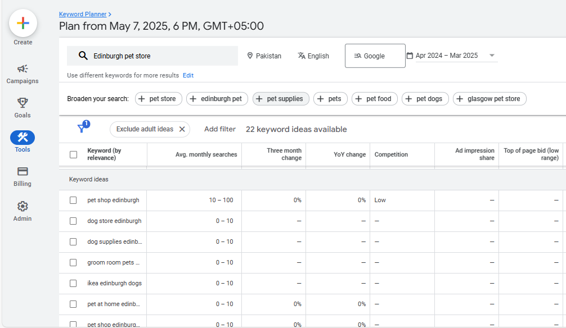Click the 'dog supplies edinb...' keyword text
The width and height of the screenshot is (566, 328).
115,242
